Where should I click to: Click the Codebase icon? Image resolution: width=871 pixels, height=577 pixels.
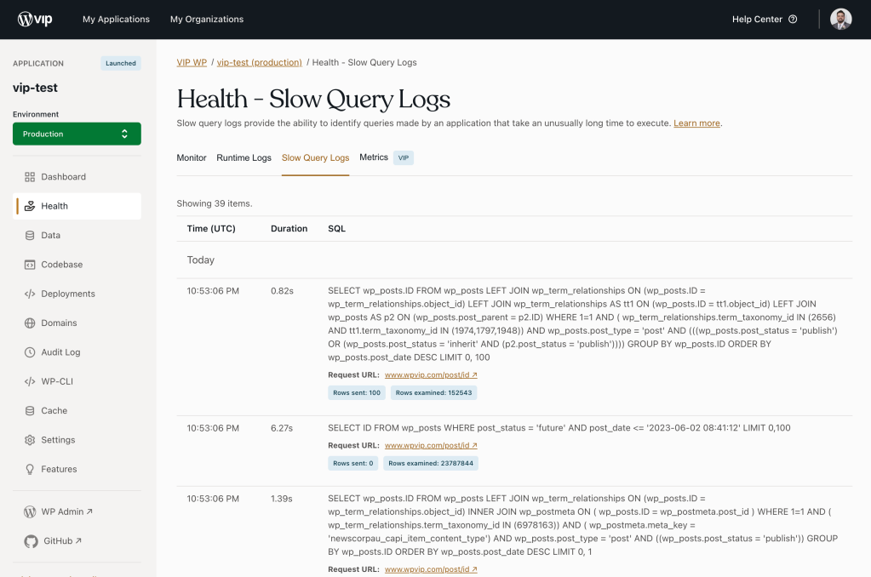tap(30, 265)
